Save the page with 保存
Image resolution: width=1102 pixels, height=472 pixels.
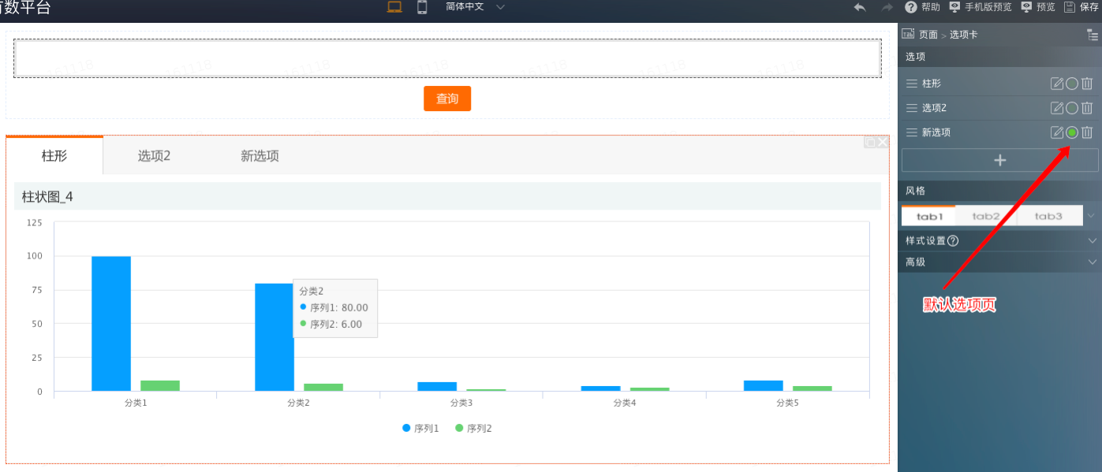coord(1081,7)
